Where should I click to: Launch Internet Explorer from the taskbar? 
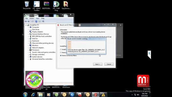coord(33,95)
